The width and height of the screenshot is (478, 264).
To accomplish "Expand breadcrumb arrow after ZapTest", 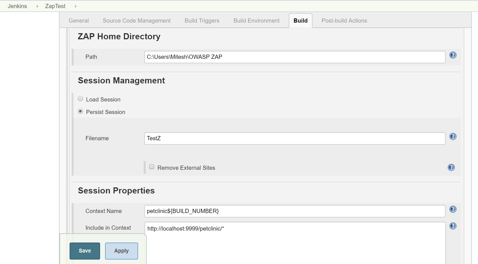I will [x=75, y=6].
